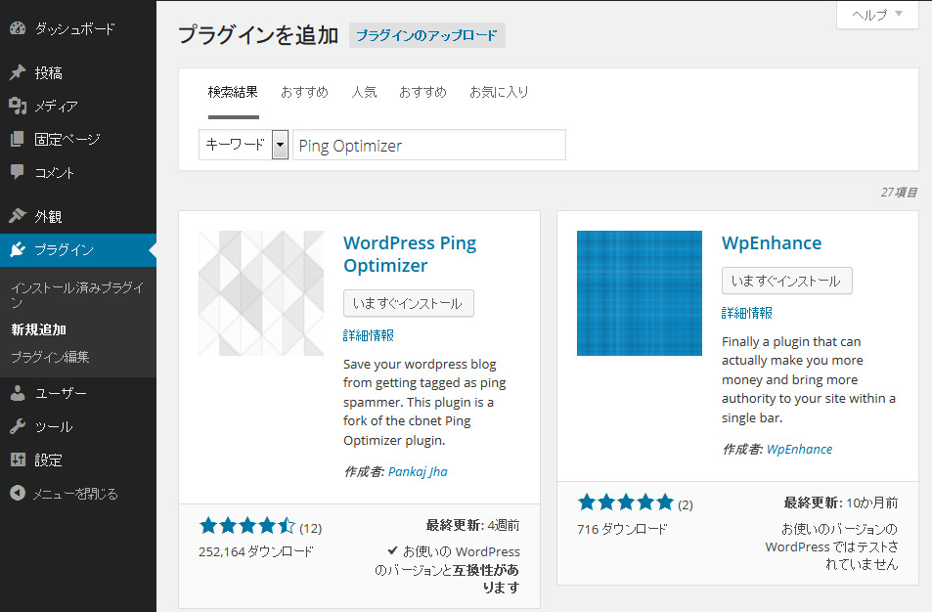Image resolution: width=932 pixels, height=612 pixels.
Task: Click the star rating of WordPress Ping Optimizer
Action: [x=247, y=526]
